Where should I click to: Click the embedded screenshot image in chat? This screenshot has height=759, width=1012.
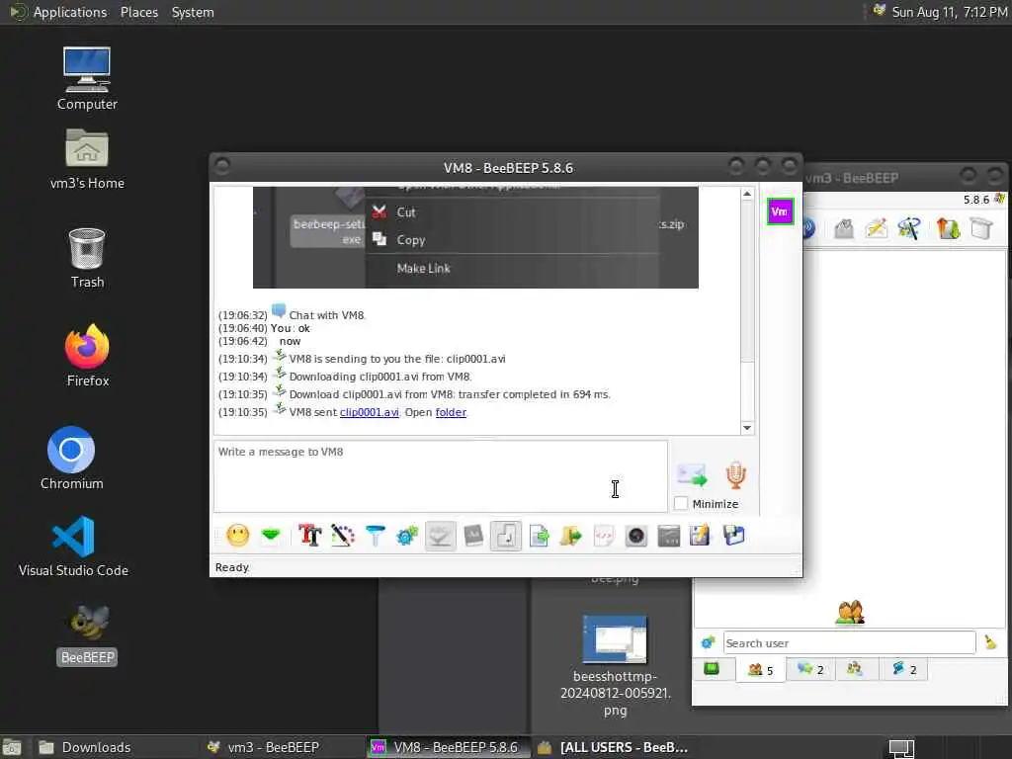click(x=475, y=237)
